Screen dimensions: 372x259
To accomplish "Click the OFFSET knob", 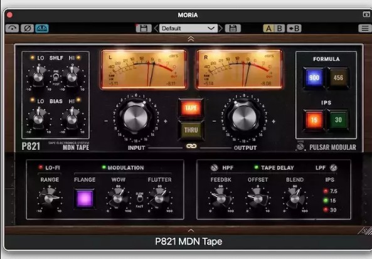I will pyautogui.click(x=258, y=199).
